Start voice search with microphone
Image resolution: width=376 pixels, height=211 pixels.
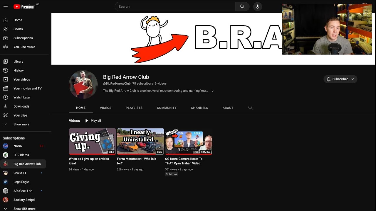257,6
